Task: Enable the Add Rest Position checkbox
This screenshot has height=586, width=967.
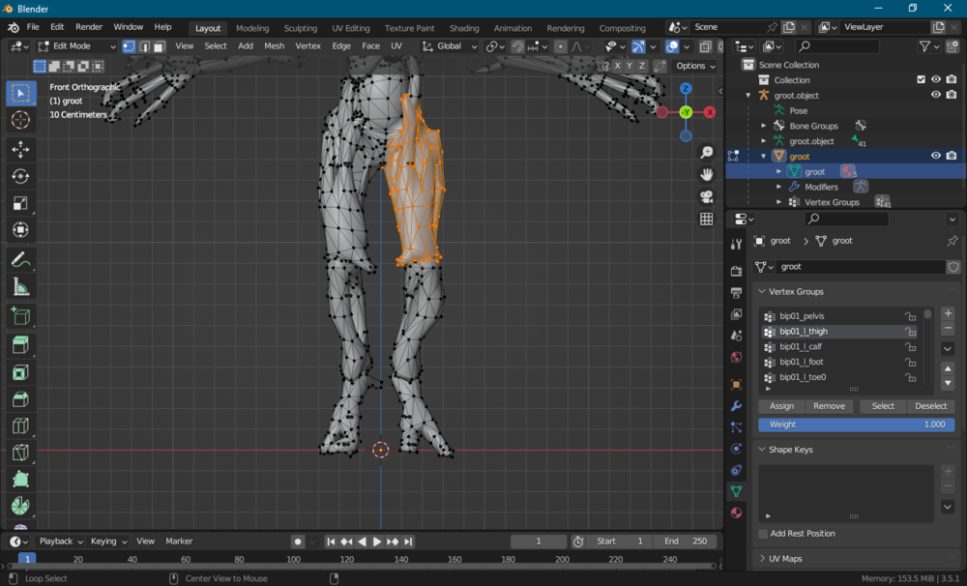Action: (763, 534)
